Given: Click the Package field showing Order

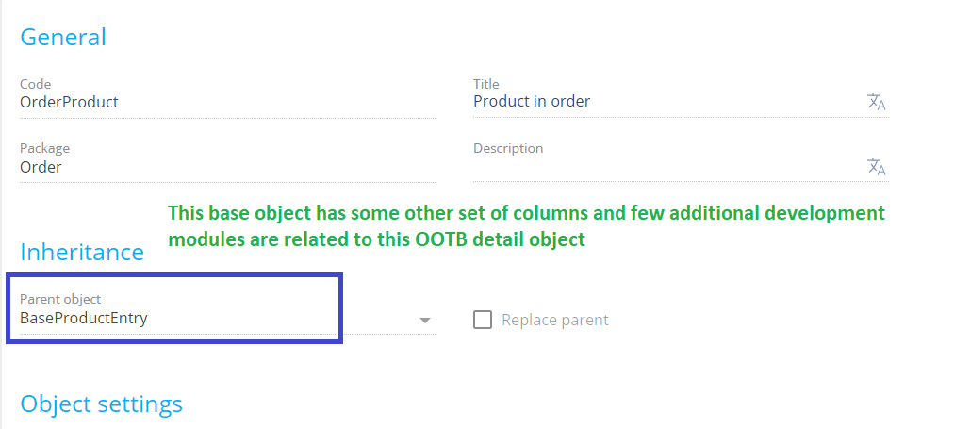Looking at the screenshot, I should tap(227, 167).
